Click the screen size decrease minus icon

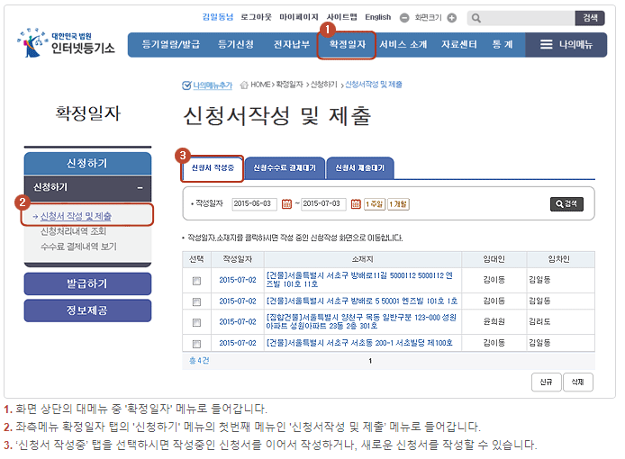click(x=404, y=18)
